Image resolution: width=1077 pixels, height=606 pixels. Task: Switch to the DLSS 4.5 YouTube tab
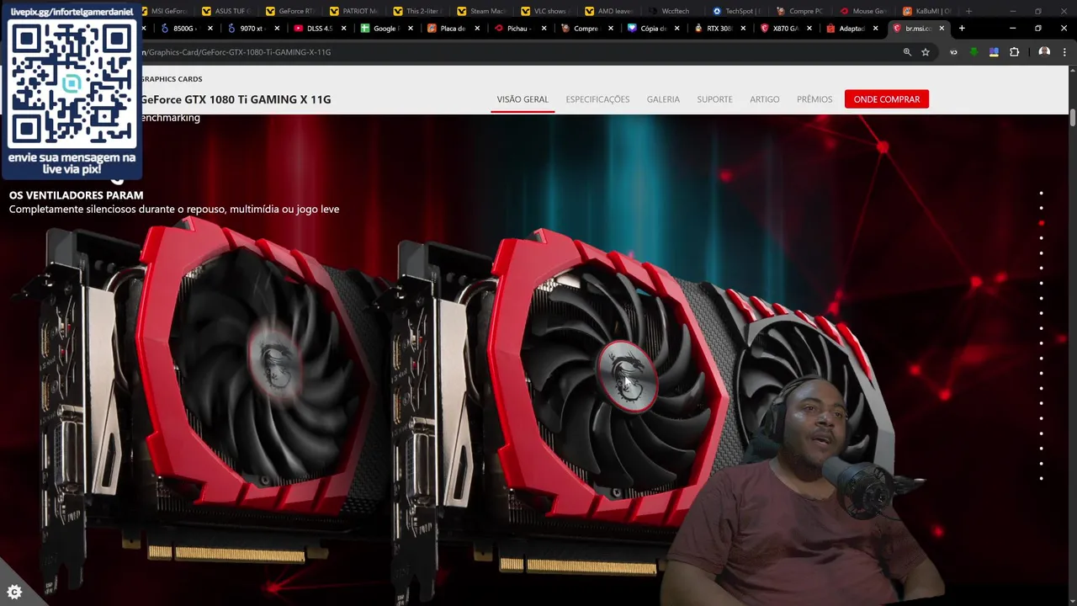coord(319,28)
